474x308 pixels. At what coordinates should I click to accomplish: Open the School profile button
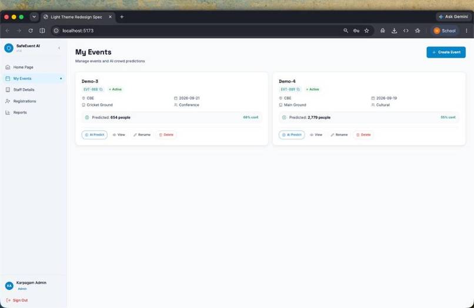tap(445, 31)
